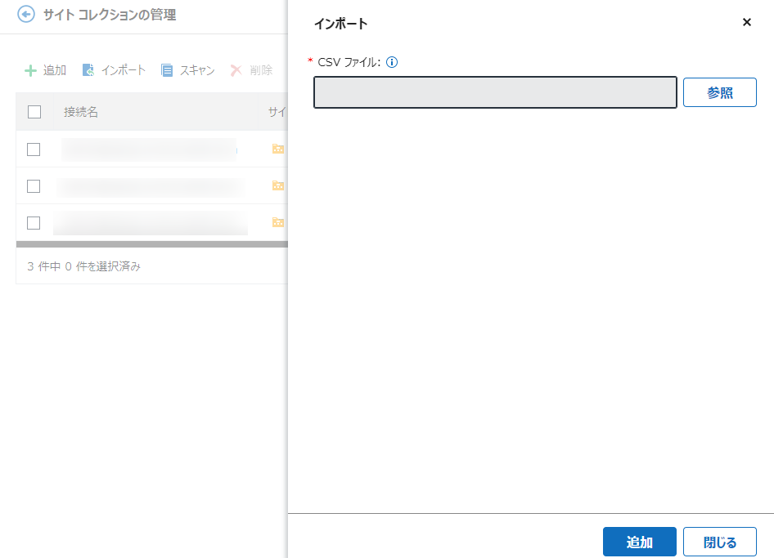This screenshot has height=558, width=774.
Task: Click the CSV file path input field
Action: 495,92
